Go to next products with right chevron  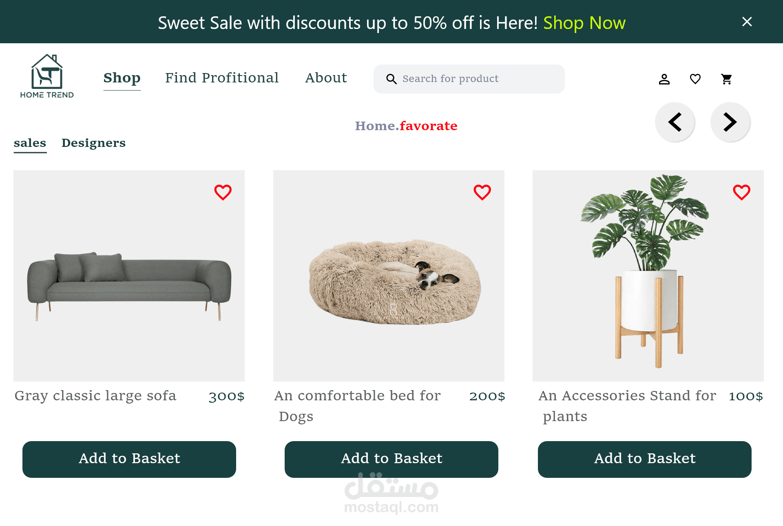pos(730,122)
